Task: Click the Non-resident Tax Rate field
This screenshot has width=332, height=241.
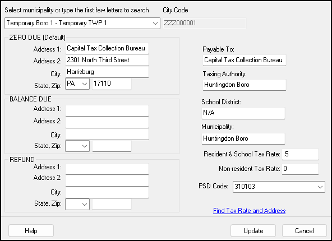Action: 300,169
